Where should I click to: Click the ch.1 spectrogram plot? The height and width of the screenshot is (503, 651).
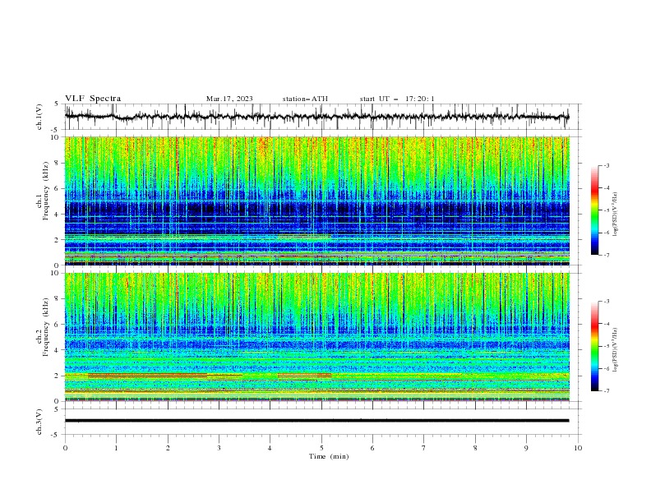point(317,201)
